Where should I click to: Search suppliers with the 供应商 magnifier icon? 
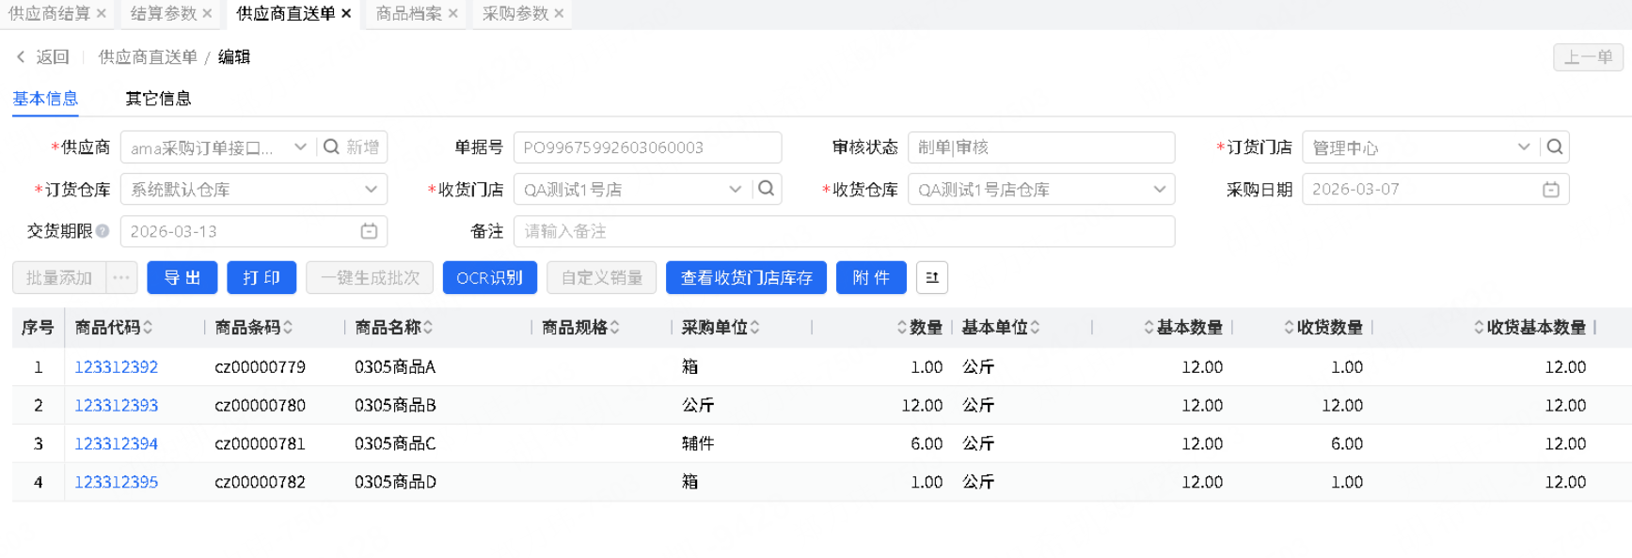click(x=331, y=147)
